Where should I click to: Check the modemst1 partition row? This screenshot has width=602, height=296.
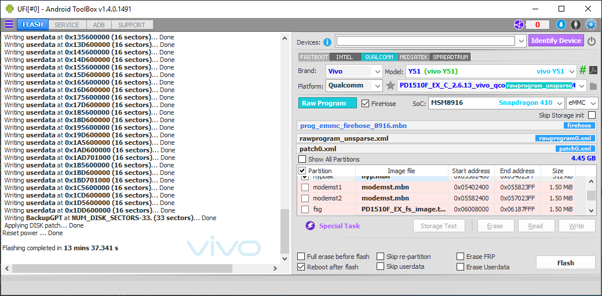pyautogui.click(x=305, y=187)
